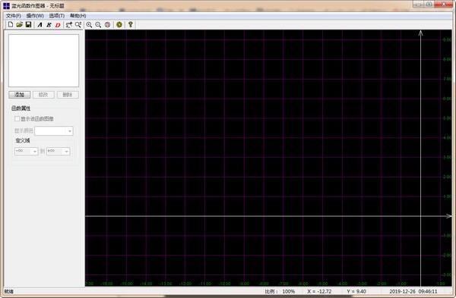Viewport: 456px width, 298px height.
Task: Select the italic A toolbar icon
Action: 40,25
